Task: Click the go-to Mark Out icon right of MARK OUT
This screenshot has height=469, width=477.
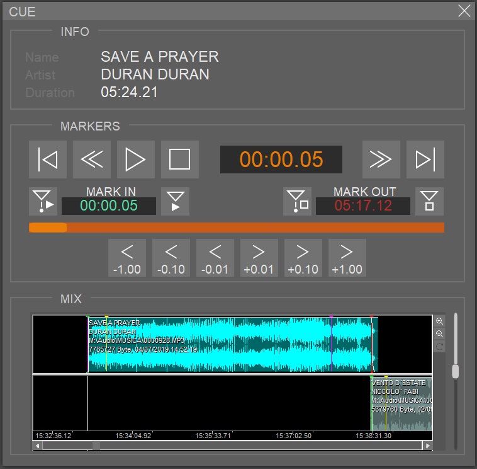Action: tap(429, 201)
